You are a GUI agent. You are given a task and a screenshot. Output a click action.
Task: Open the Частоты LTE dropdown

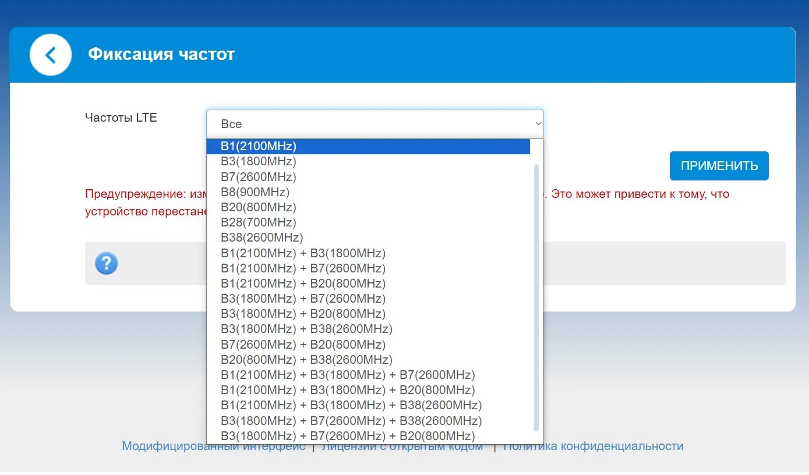click(x=375, y=123)
